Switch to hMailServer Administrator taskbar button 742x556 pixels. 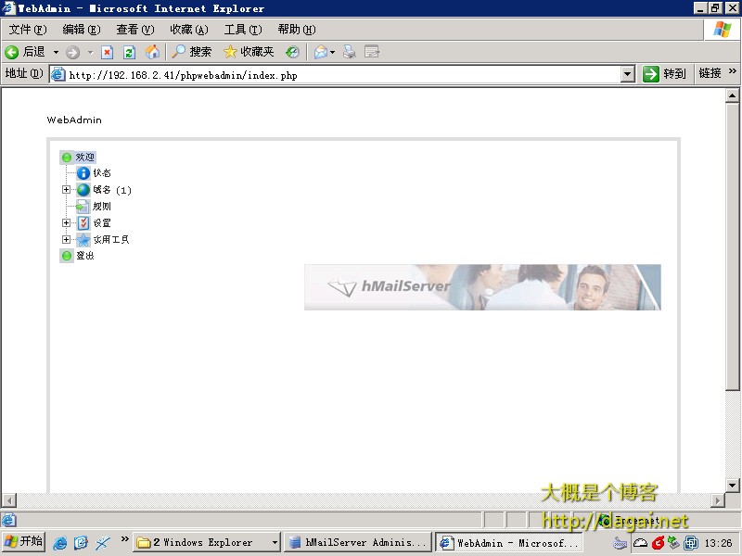pyautogui.click(x=357, y=542)
